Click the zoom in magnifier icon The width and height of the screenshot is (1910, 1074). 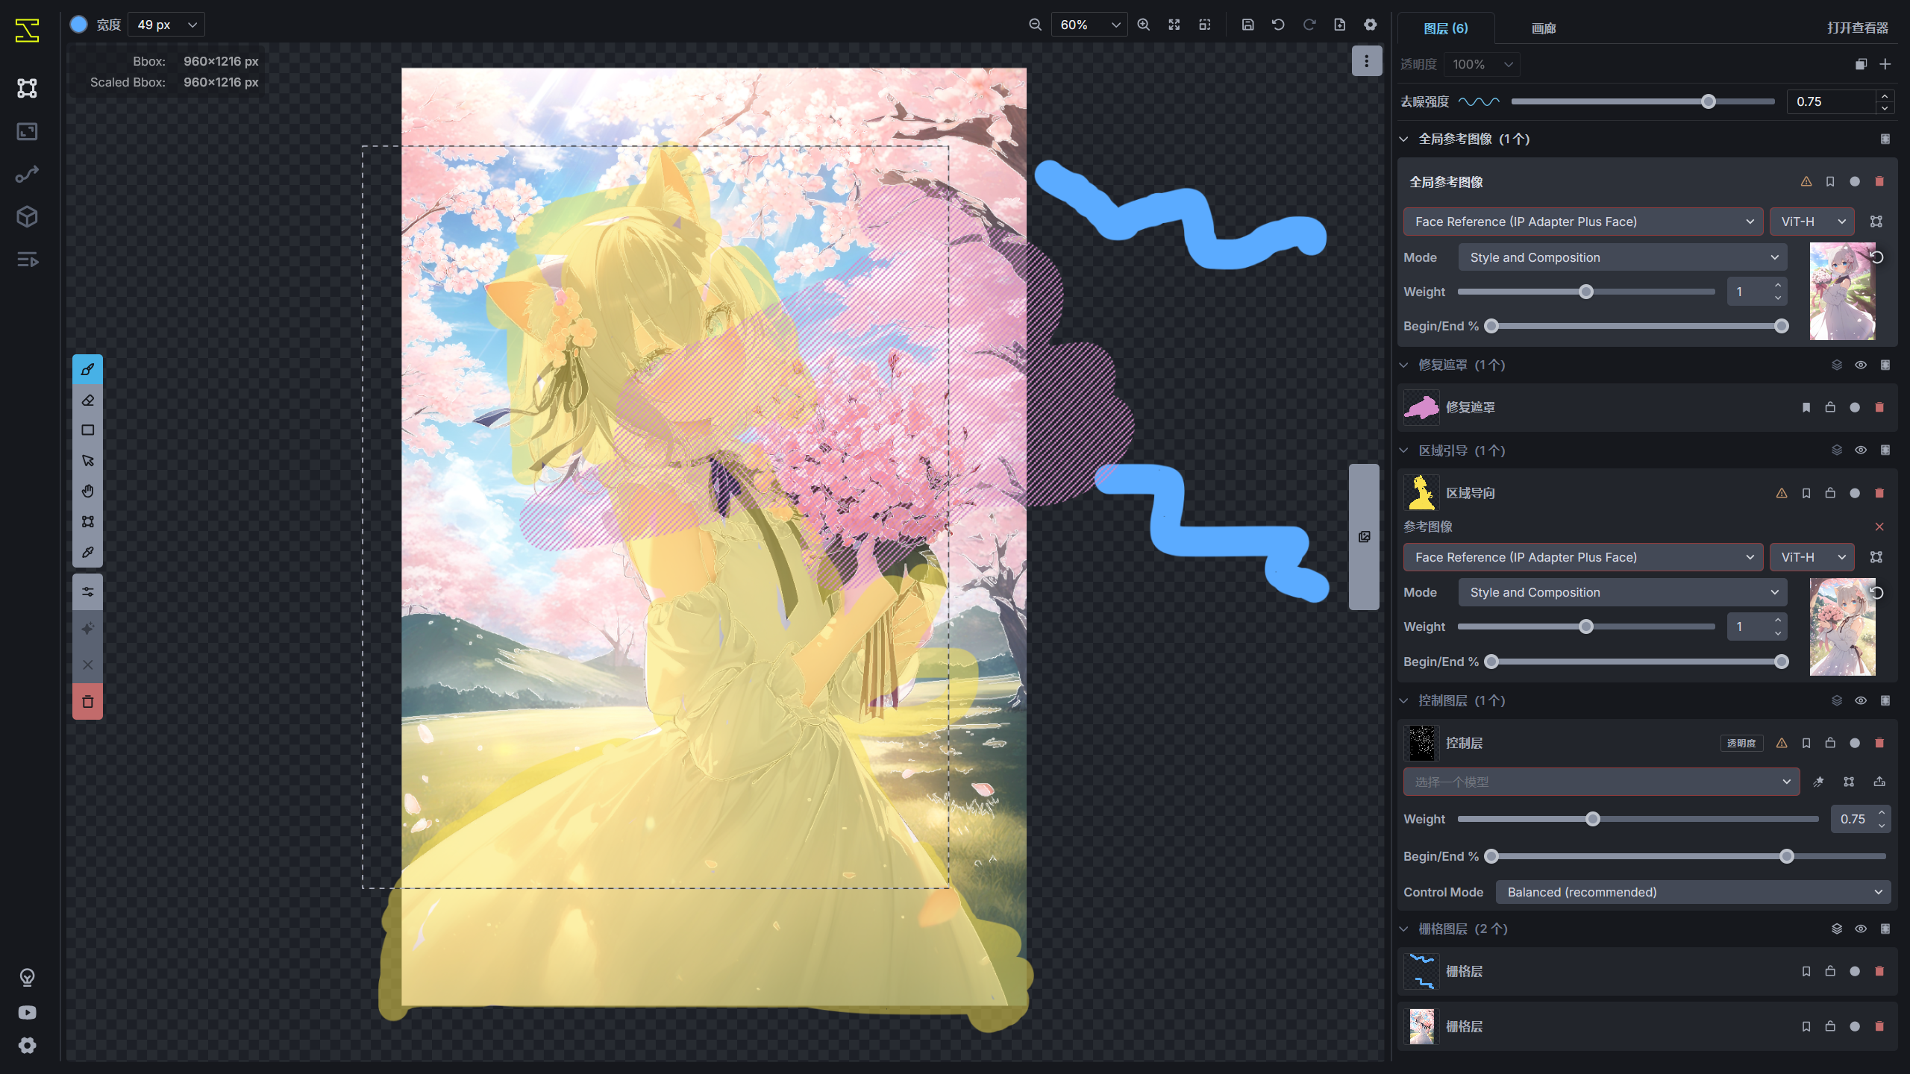click(1143, 25)
